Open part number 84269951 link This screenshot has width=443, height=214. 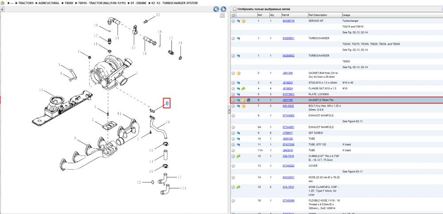(x=288, y=38)
